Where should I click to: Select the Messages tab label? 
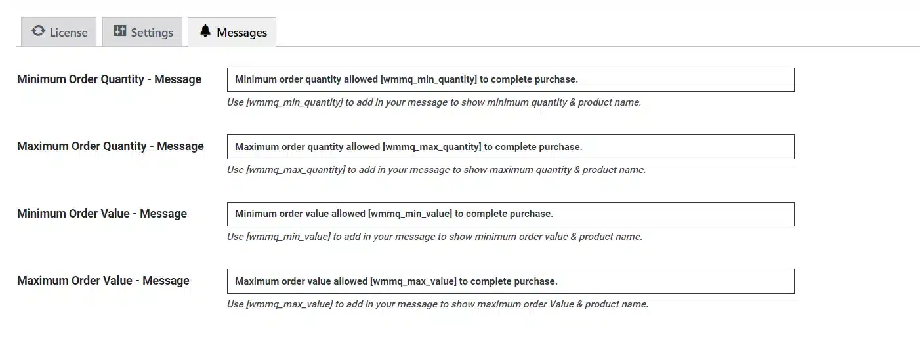(x=241, y=33)
